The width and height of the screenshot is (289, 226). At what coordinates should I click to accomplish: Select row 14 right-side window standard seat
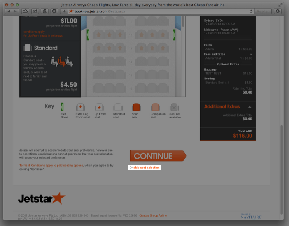163,62
